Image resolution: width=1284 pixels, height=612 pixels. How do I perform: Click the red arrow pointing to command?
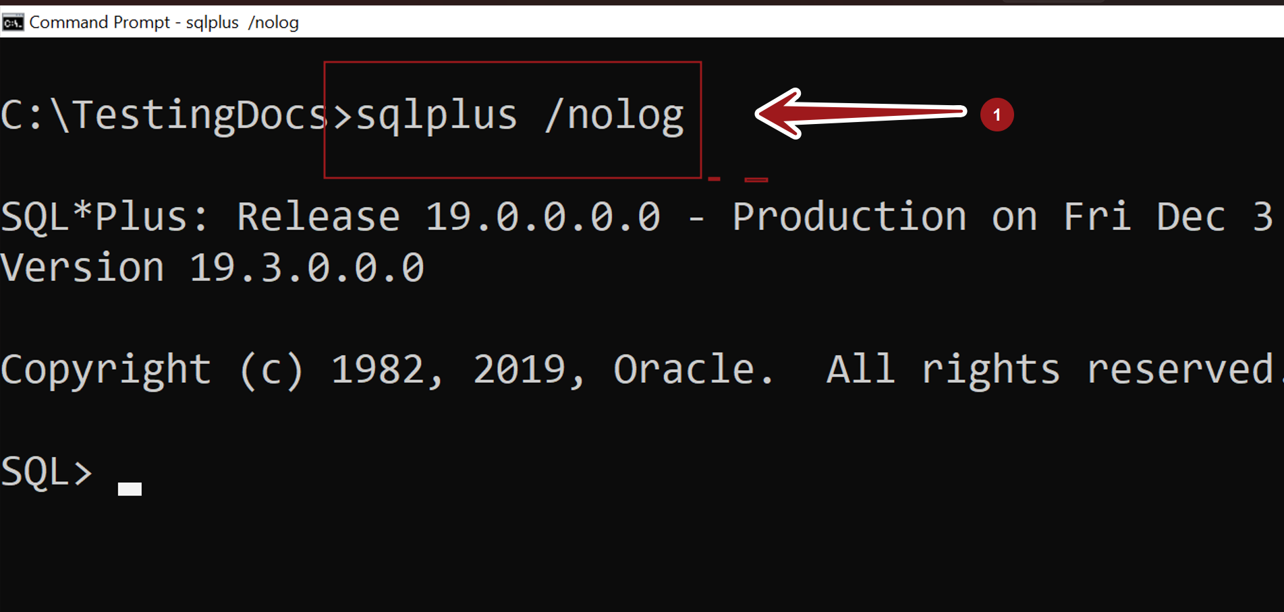pyautogui.click(x=860, y=113)
